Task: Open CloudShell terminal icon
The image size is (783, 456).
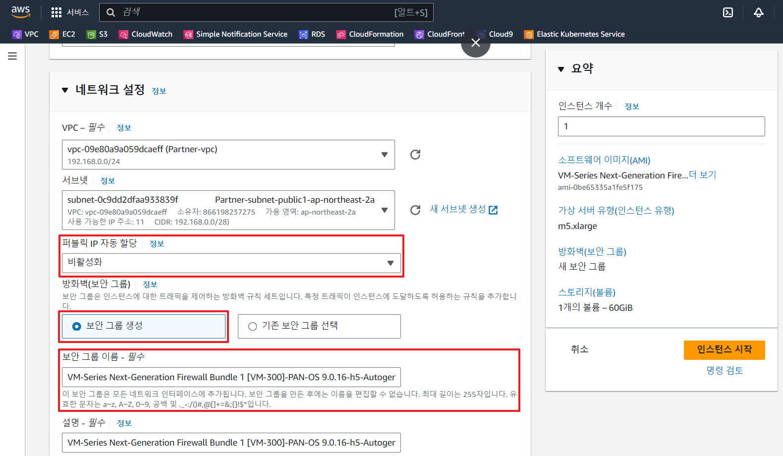Action: pos(728,12)
